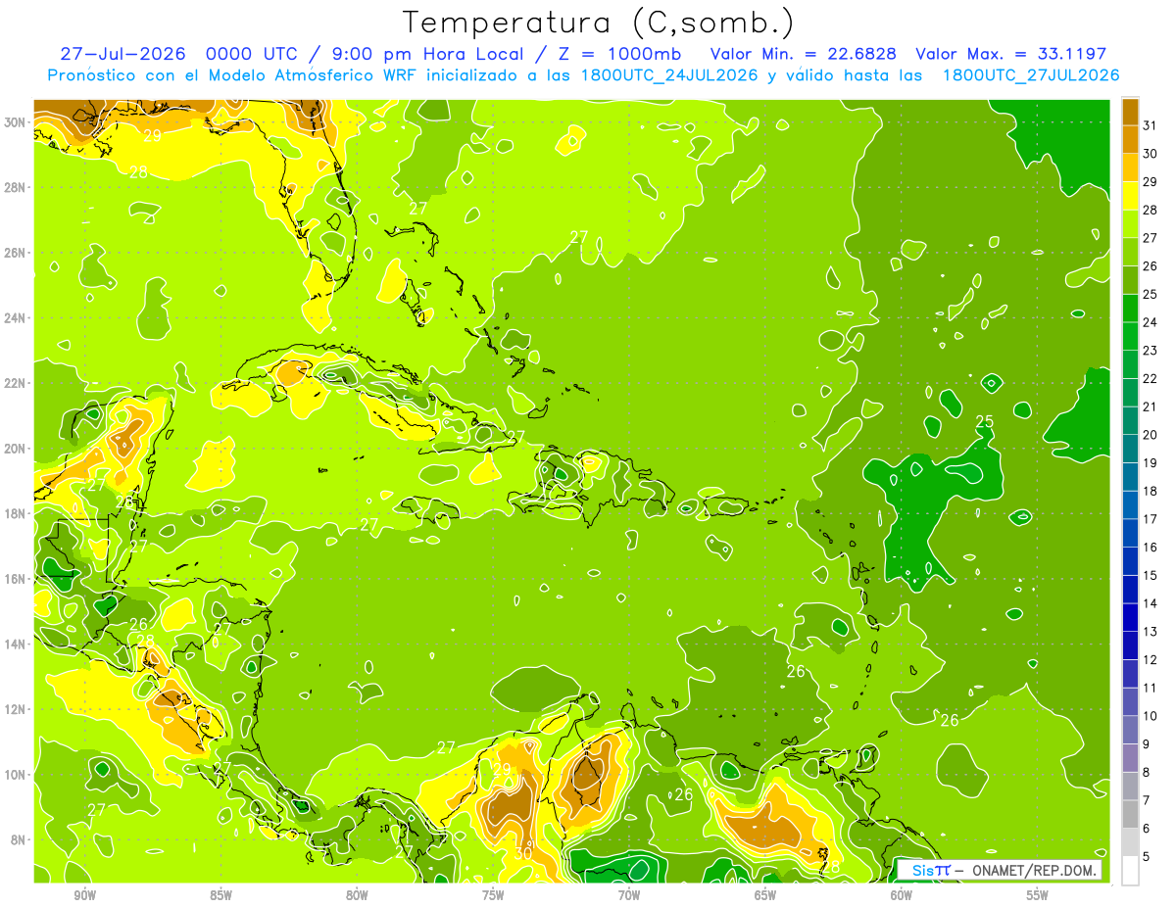Click the legend value '15'
The height and width of the screenshot is (908, 1176).
click(1151, 575)
